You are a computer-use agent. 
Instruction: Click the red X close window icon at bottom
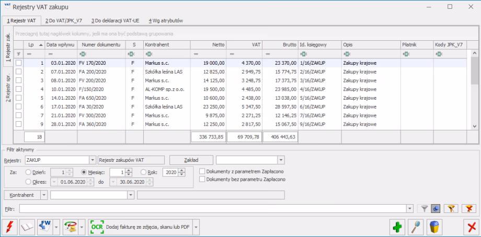point(471,228)
